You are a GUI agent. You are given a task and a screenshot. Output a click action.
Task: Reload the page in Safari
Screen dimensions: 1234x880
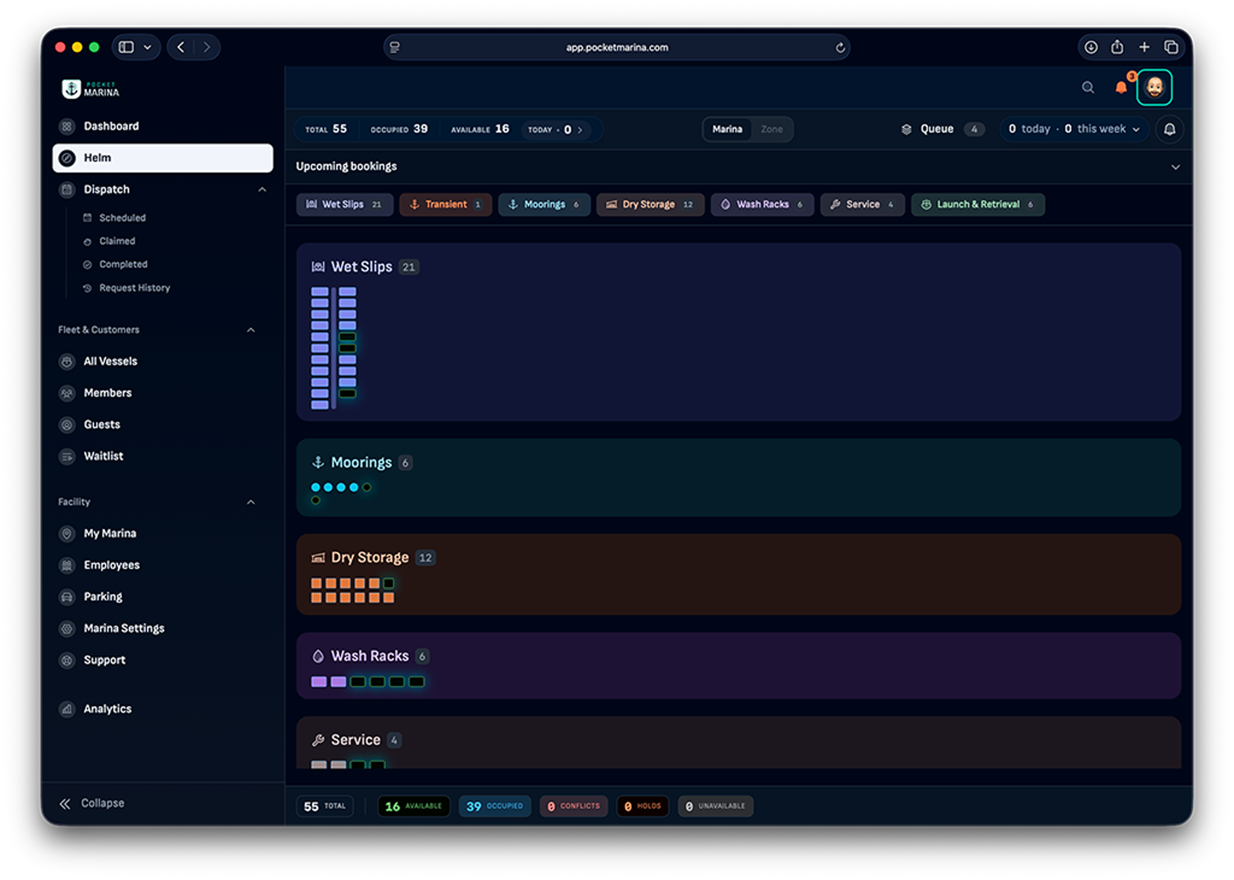840,48
